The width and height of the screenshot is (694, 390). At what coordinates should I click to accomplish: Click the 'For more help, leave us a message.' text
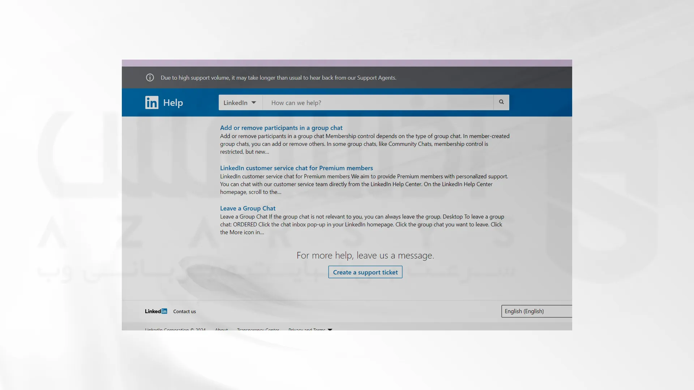pos(365,255)
